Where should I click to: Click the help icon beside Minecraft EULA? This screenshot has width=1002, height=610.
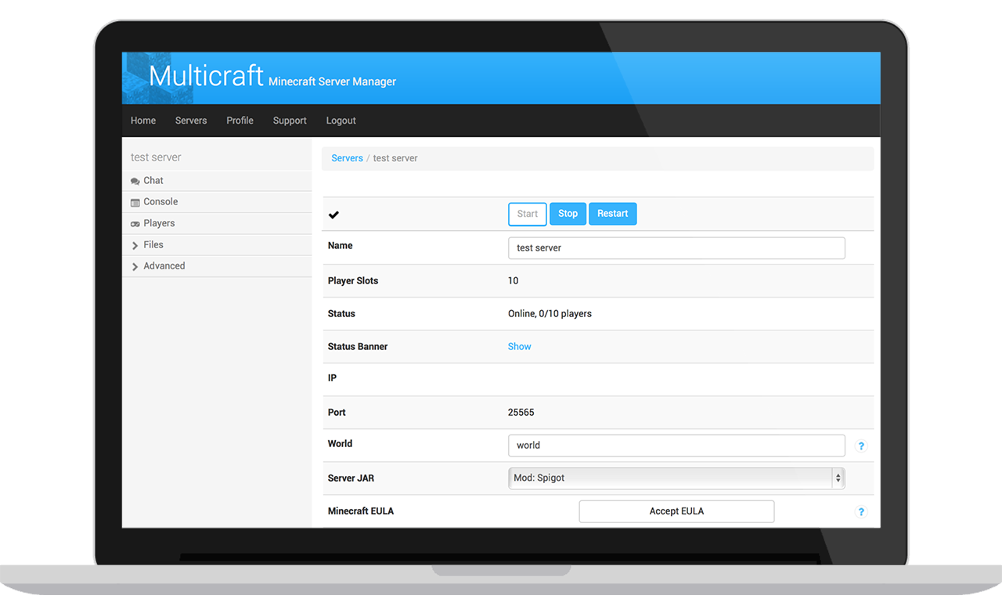(861, 512)
